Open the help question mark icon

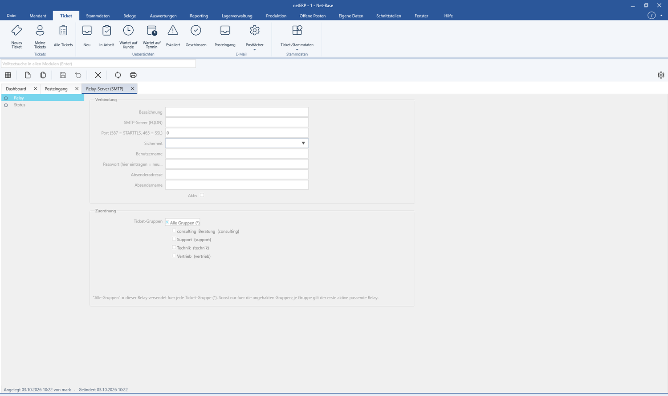pyautogui.click(x=652, y=16)
